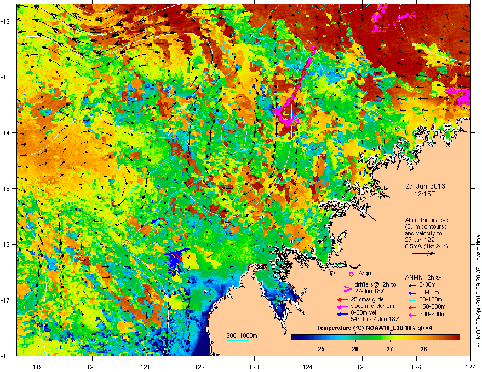Click longitude axis label 121
482x372 pixels.
(x=146, y=367)
